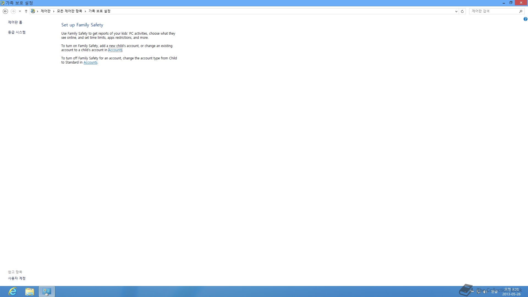This screenshot has width=528, height=297.
Task: Open the address bar history dropdown
Action: click(x=456, y=11)
